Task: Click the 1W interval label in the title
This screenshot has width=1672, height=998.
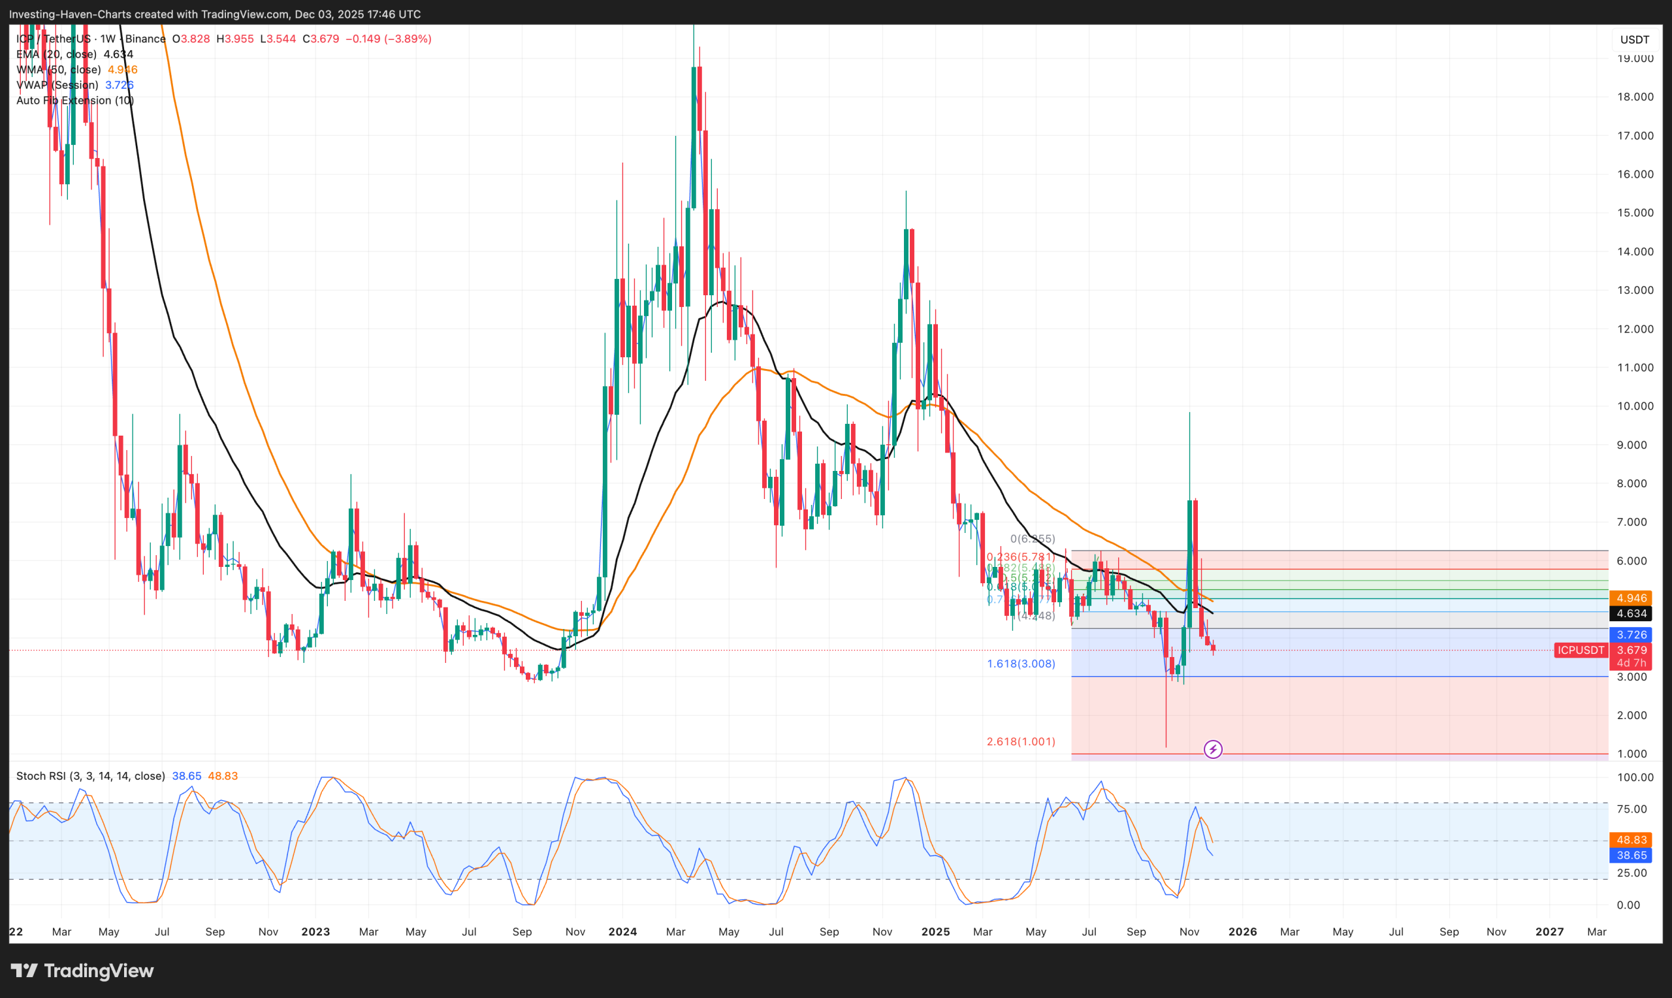Action: pyautogui.click(x=108, y=39)
